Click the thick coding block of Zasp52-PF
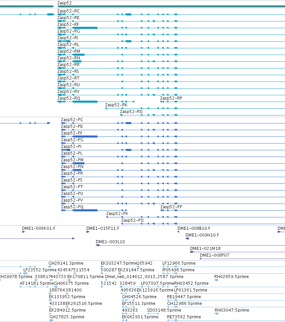The width and height of the screenshot is (285, 322). coord(85,137)
